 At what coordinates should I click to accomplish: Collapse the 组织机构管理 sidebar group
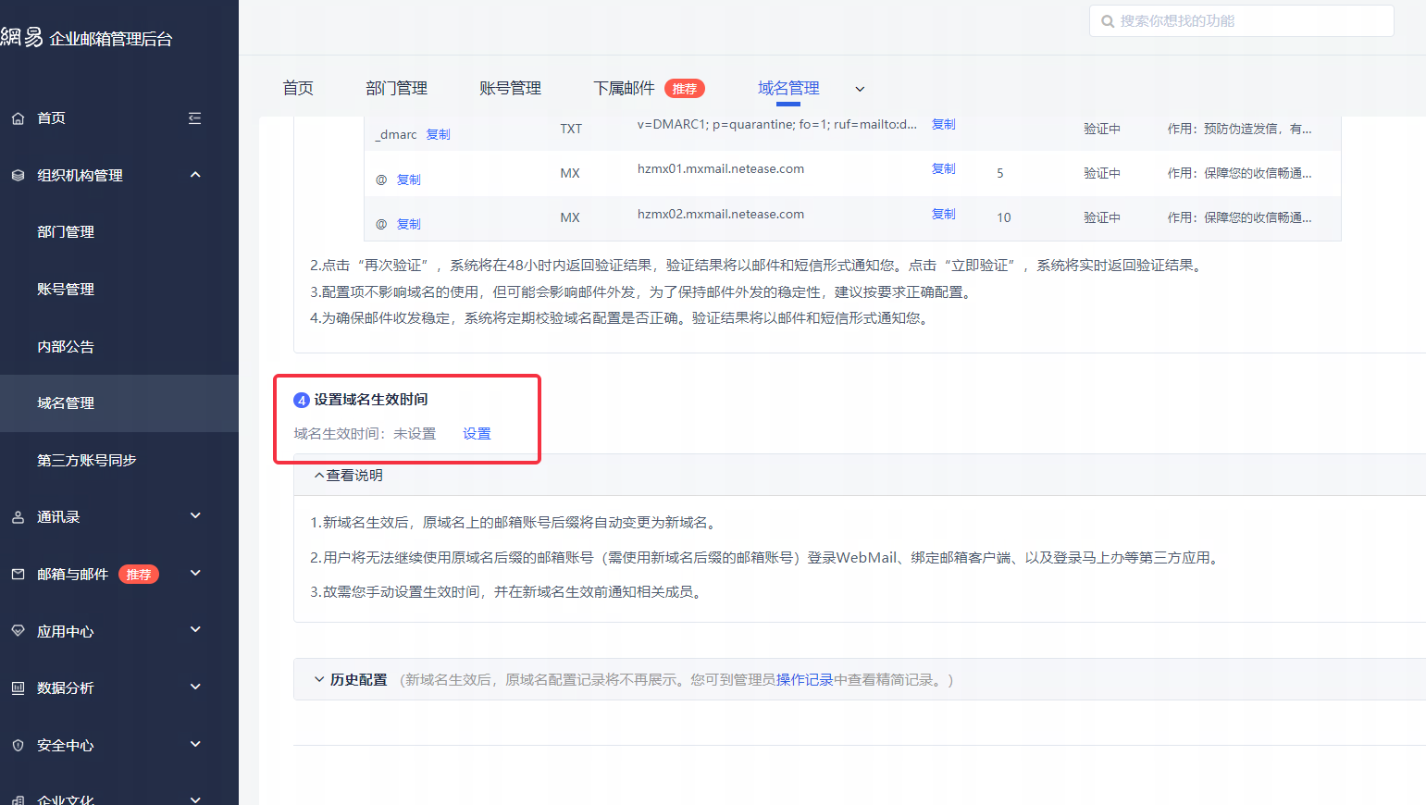[195, 175]
